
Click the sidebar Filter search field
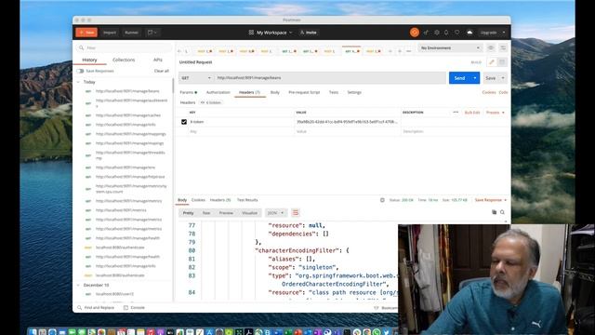(x=124, y=47)
